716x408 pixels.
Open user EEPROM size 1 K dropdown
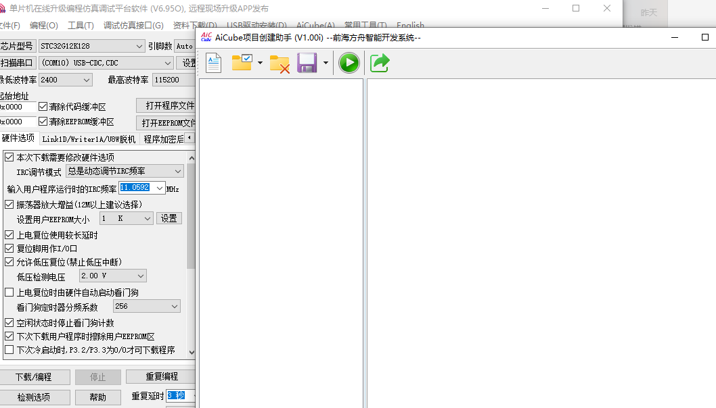[x=126, y=218]
